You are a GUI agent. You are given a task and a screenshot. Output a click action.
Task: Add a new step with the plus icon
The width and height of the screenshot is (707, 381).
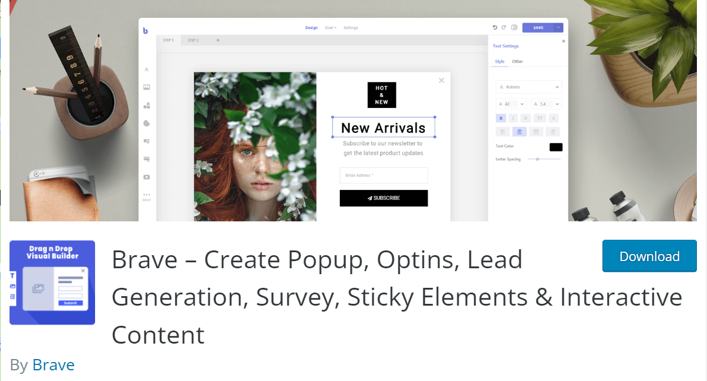[x=218, y=40]
